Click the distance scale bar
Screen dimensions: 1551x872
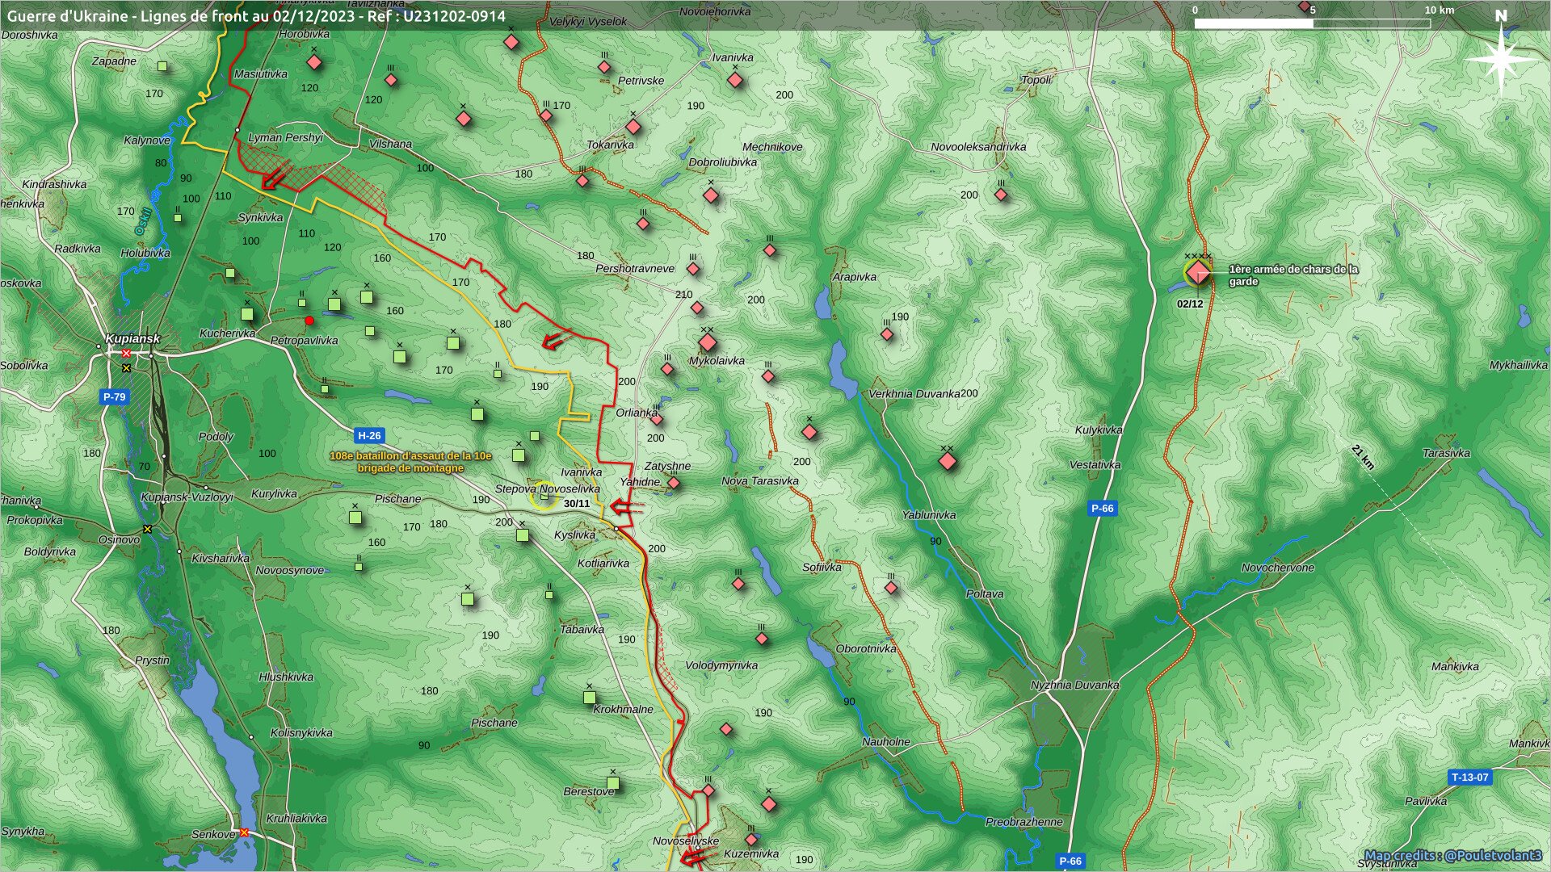click(1313, 23)
